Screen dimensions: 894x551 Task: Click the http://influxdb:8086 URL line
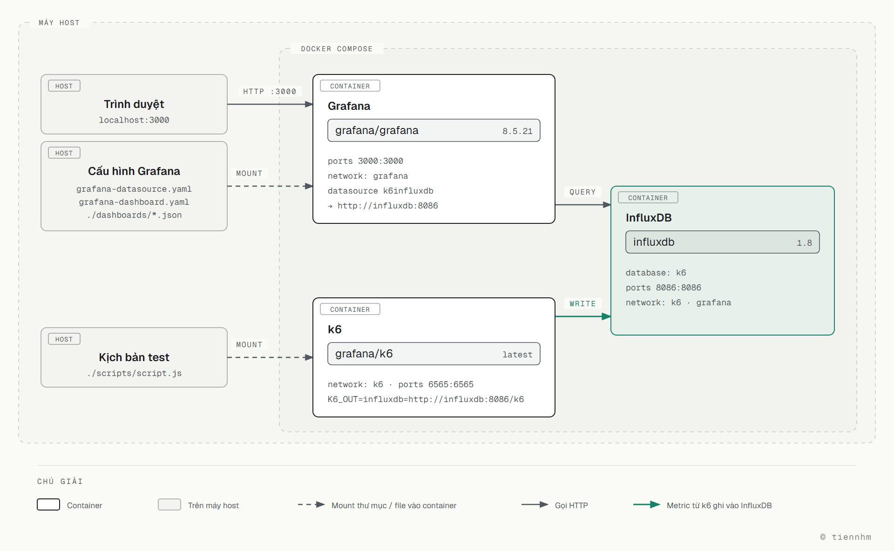point(383,206)
